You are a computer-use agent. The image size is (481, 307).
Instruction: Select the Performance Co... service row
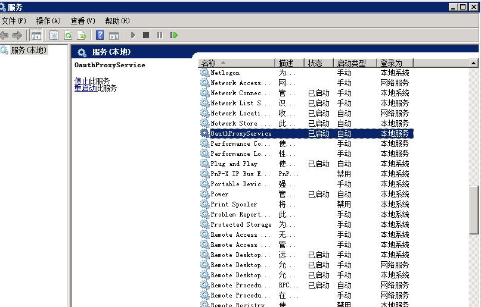click(x=306, y=143)
